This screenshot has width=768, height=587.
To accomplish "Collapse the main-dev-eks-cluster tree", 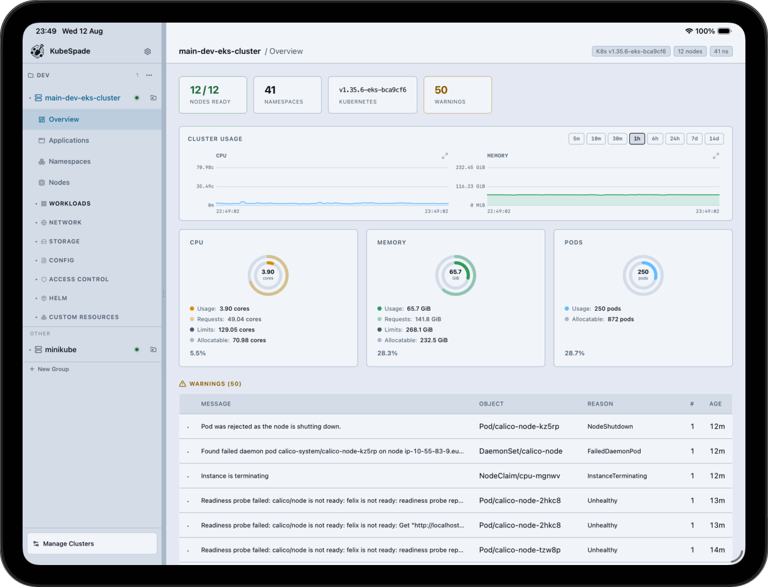I will click(30, 98).
